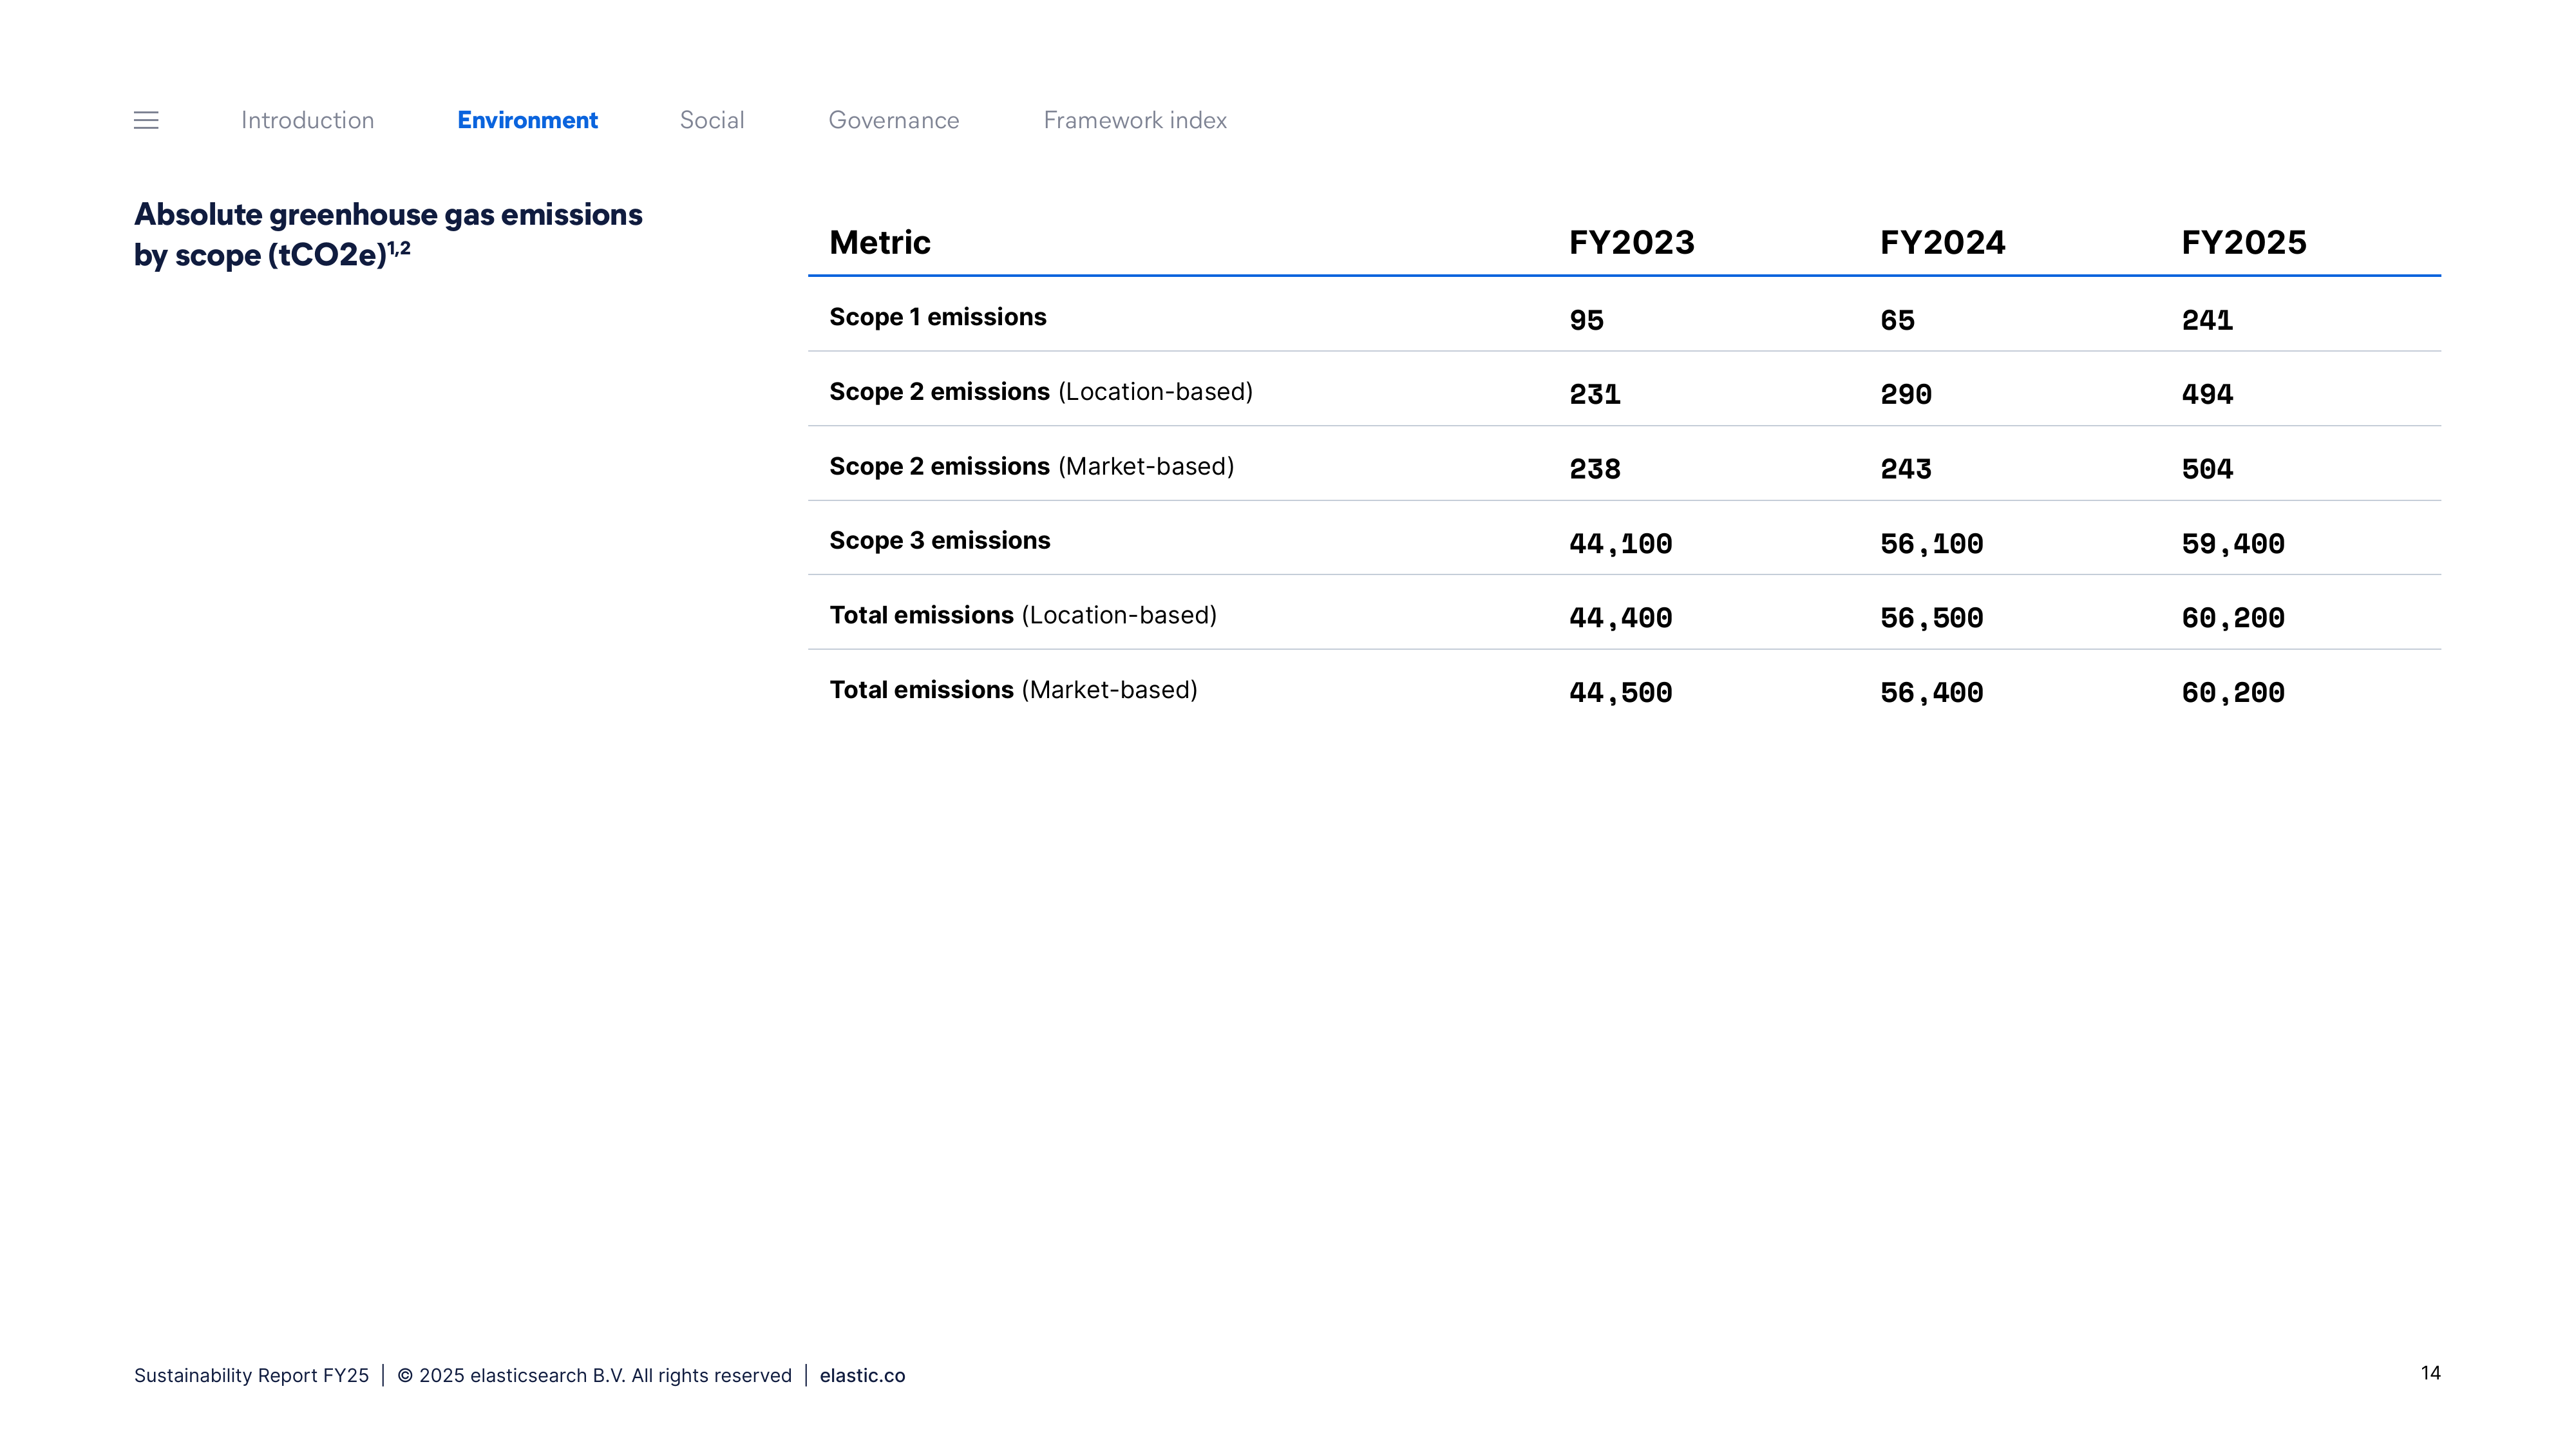Click the FY2024 column header
2576x1449 pixels.
click(x=1942, y=242)
